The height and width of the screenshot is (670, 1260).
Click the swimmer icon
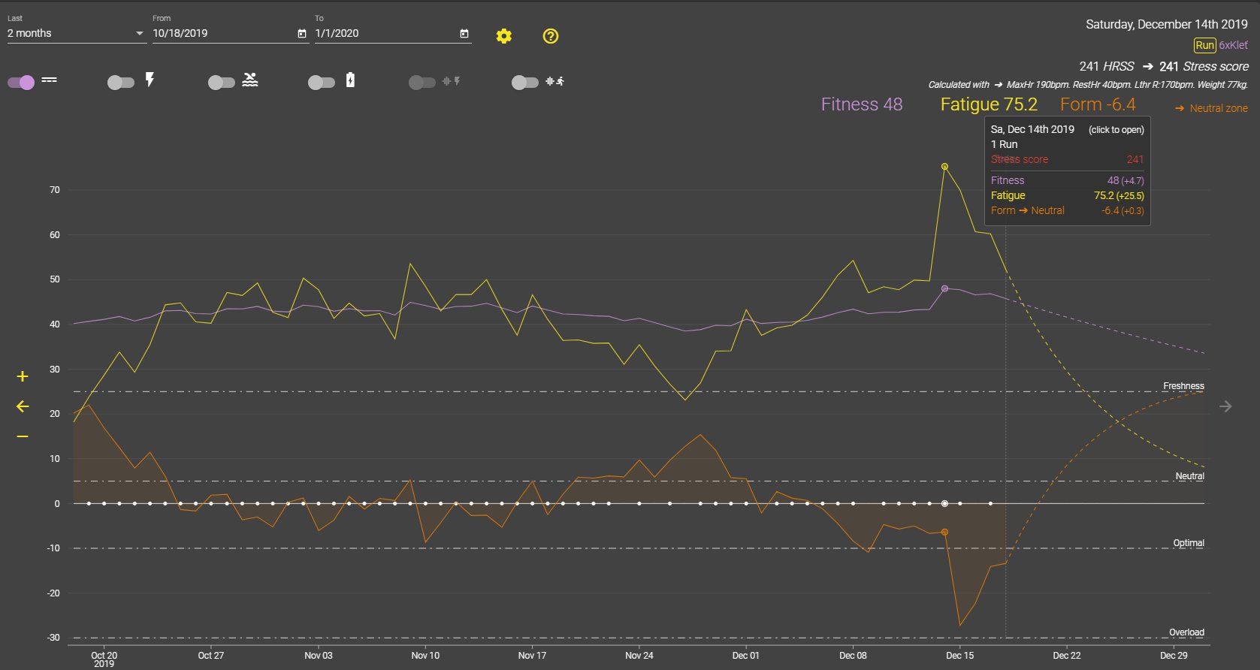point(250,80)
